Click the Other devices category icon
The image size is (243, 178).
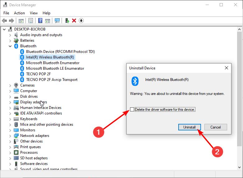16,141
